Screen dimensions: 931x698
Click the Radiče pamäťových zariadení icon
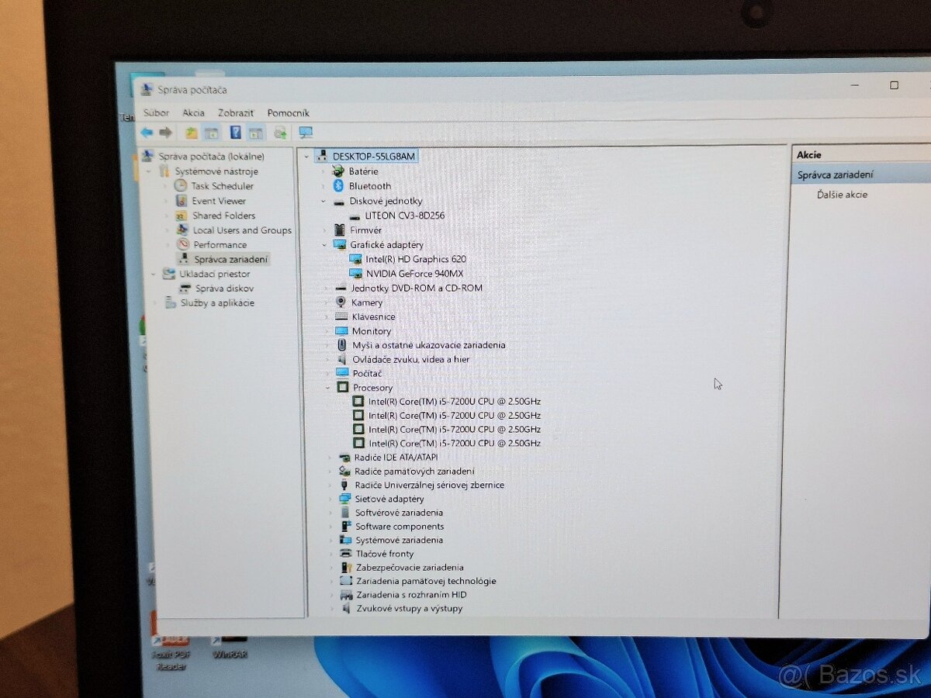tap(345, 472)
